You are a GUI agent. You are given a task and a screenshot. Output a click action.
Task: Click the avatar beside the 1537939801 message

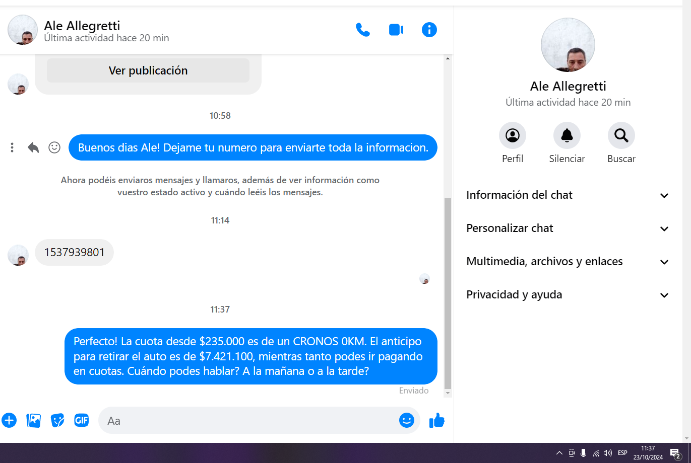[x=18, y=255]
